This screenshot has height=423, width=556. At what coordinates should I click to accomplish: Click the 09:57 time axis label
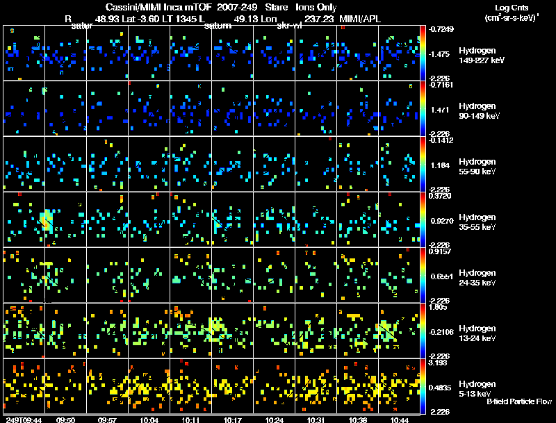click(x=107, y=420)
